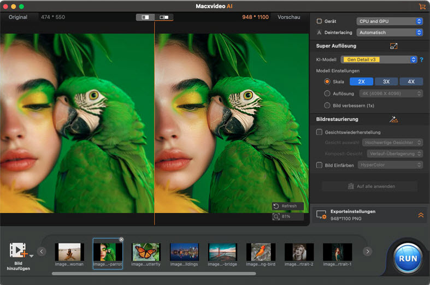Select the butterfly image thumbnail
The height and width of the screenshot is (285, 430).
(x=146, y=252)
